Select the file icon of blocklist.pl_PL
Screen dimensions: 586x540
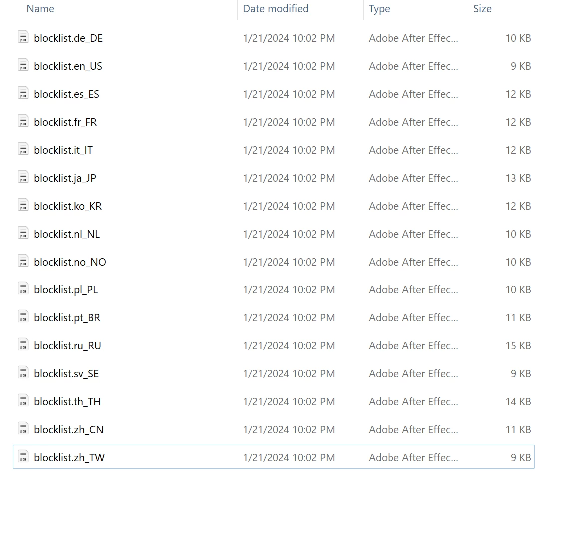[23, 289]
